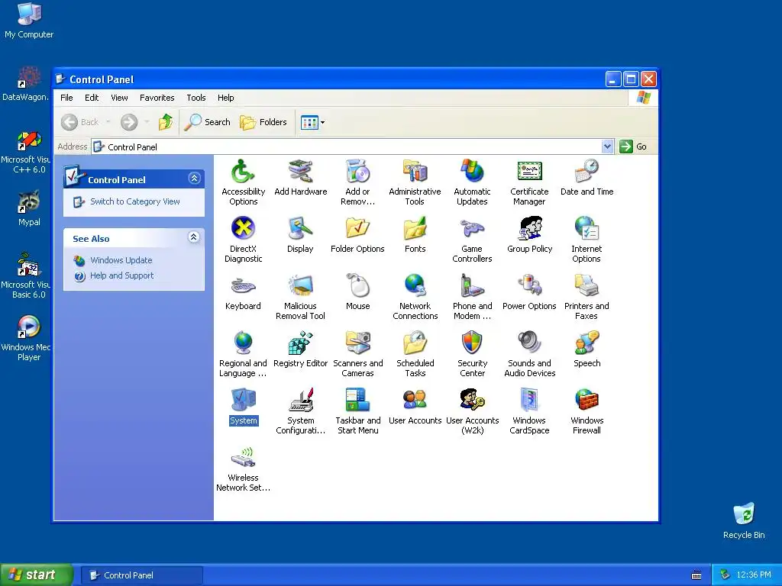
Task: Select the highlighted System icon
Action: coord(243,407)
